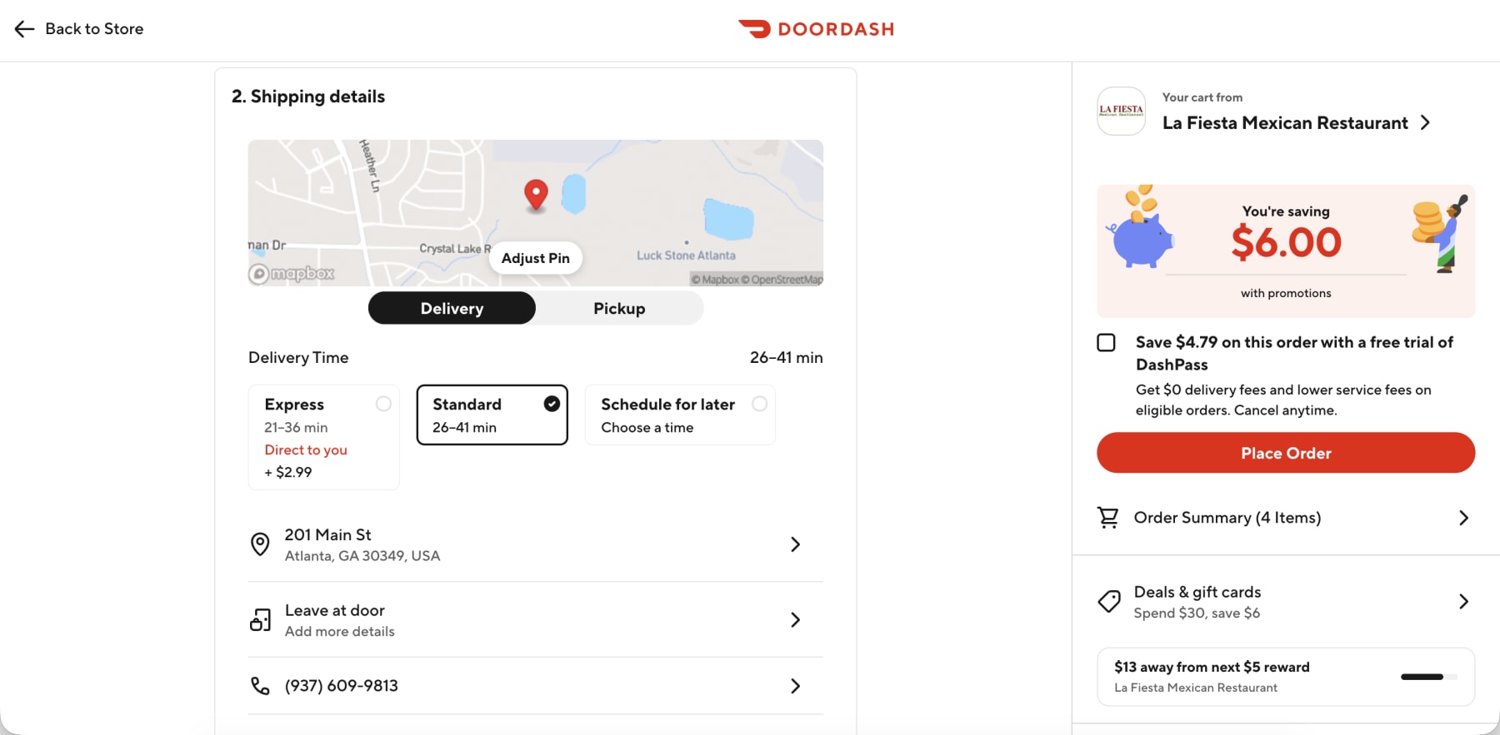
Task: Switch to the Pickup tab
Action: 619,309
